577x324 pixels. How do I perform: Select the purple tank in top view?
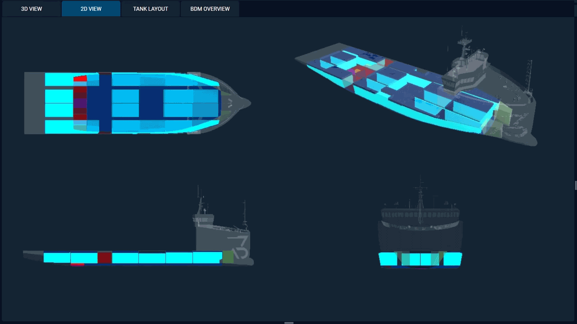[x=80, y=103]
